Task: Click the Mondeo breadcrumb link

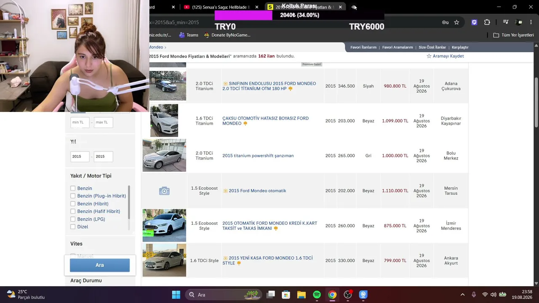Action: coord(156,47)
